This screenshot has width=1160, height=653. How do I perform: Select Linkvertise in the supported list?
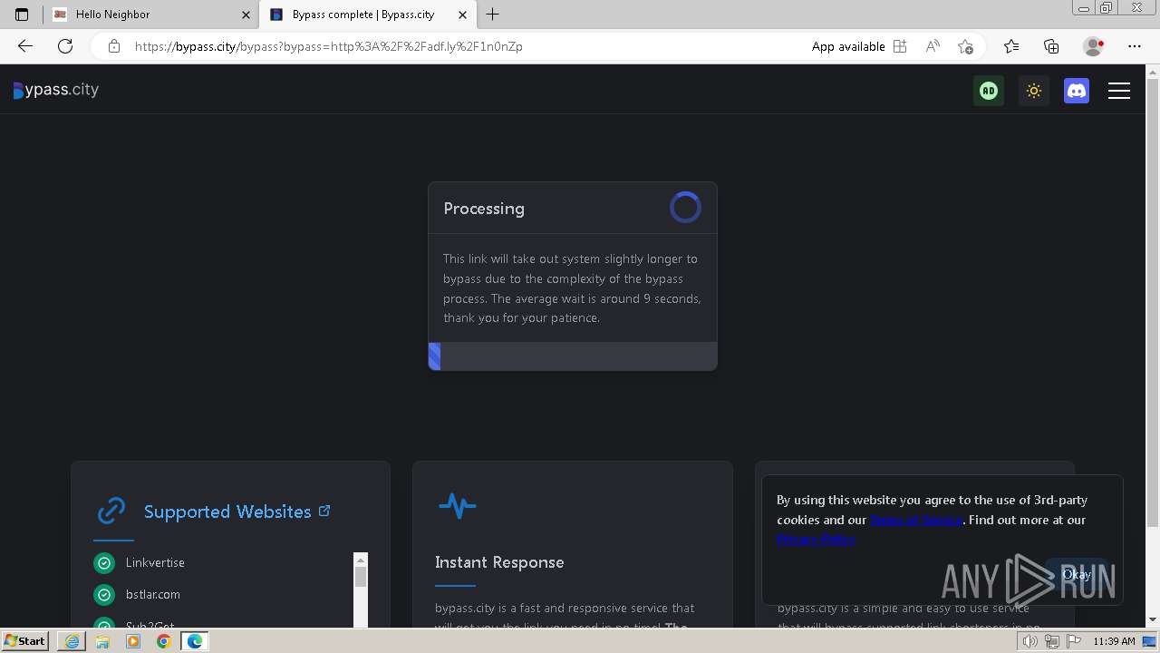[155, 563]
